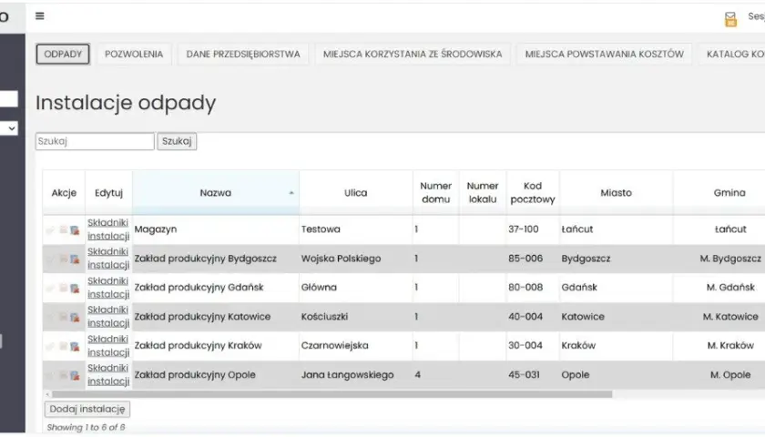Open the DANE PRZEDSIĘBIORSTWA tab
This screenshot has height=437, width=765.
pyautogui.click(x=243, y=54)
